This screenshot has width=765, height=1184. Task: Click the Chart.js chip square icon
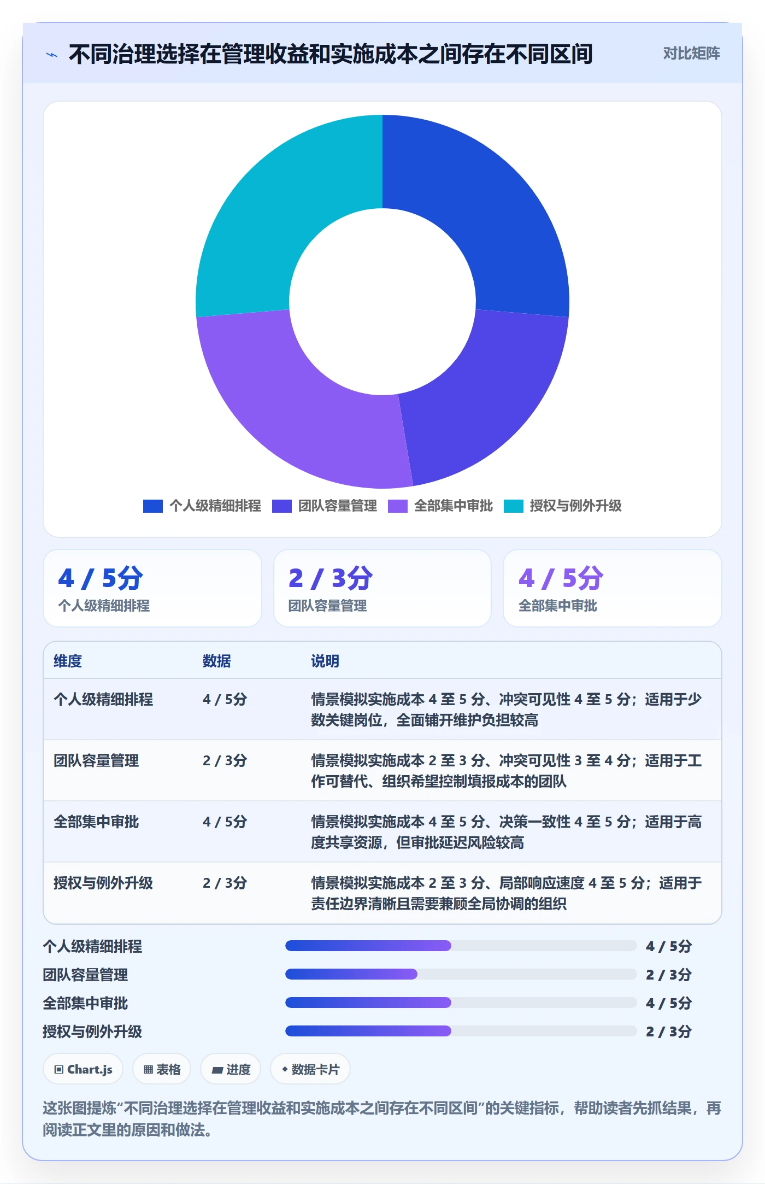pos(59,1070)
